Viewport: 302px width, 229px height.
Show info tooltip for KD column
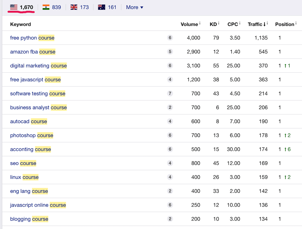(x=218, y=23)
